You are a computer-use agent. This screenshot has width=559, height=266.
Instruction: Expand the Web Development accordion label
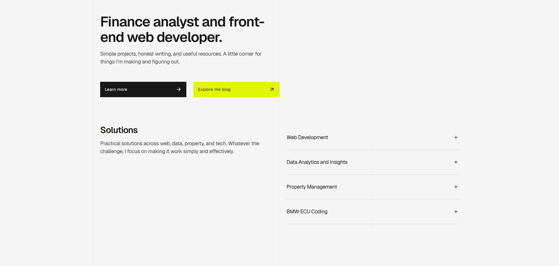[307, 137]
